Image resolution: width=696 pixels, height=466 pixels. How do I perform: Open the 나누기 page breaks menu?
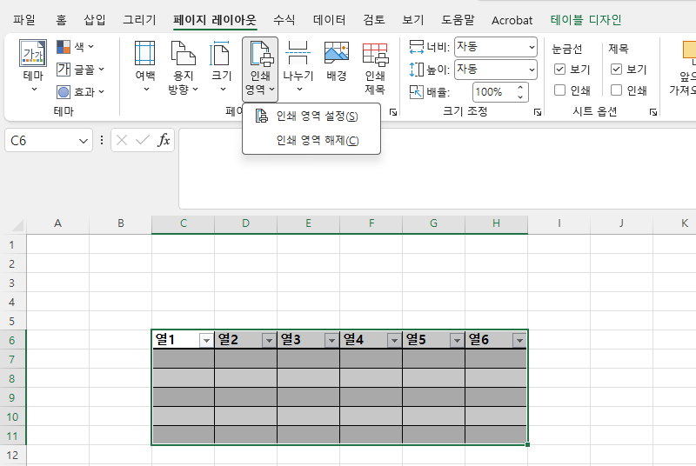(298, 65)
